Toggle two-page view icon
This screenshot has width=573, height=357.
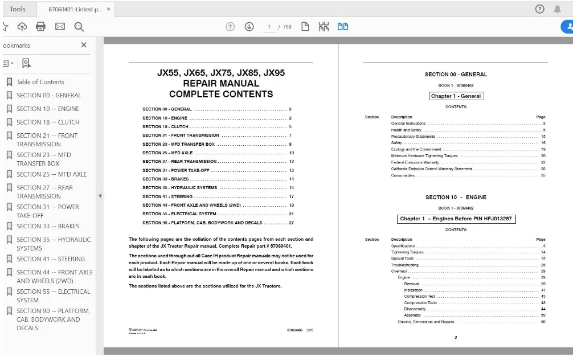coord(343,27)
